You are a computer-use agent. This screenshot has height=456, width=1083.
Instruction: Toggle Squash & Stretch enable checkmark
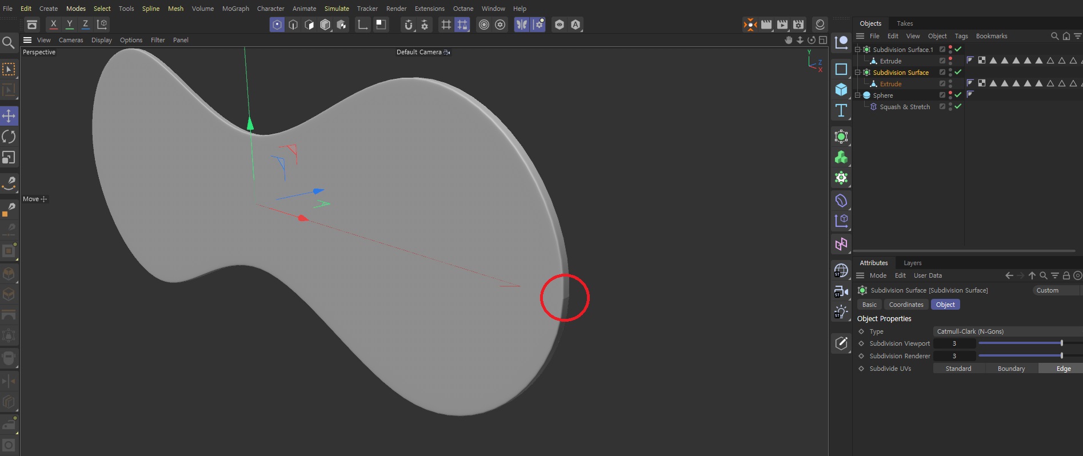pos(958,107)
